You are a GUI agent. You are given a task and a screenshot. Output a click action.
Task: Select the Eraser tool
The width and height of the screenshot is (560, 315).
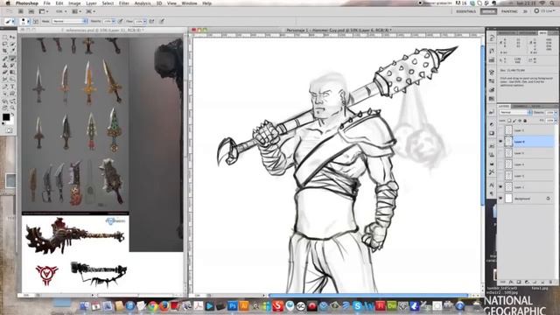[5, 73]
